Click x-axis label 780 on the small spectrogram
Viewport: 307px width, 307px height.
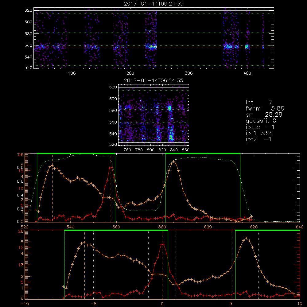(139, 150)
